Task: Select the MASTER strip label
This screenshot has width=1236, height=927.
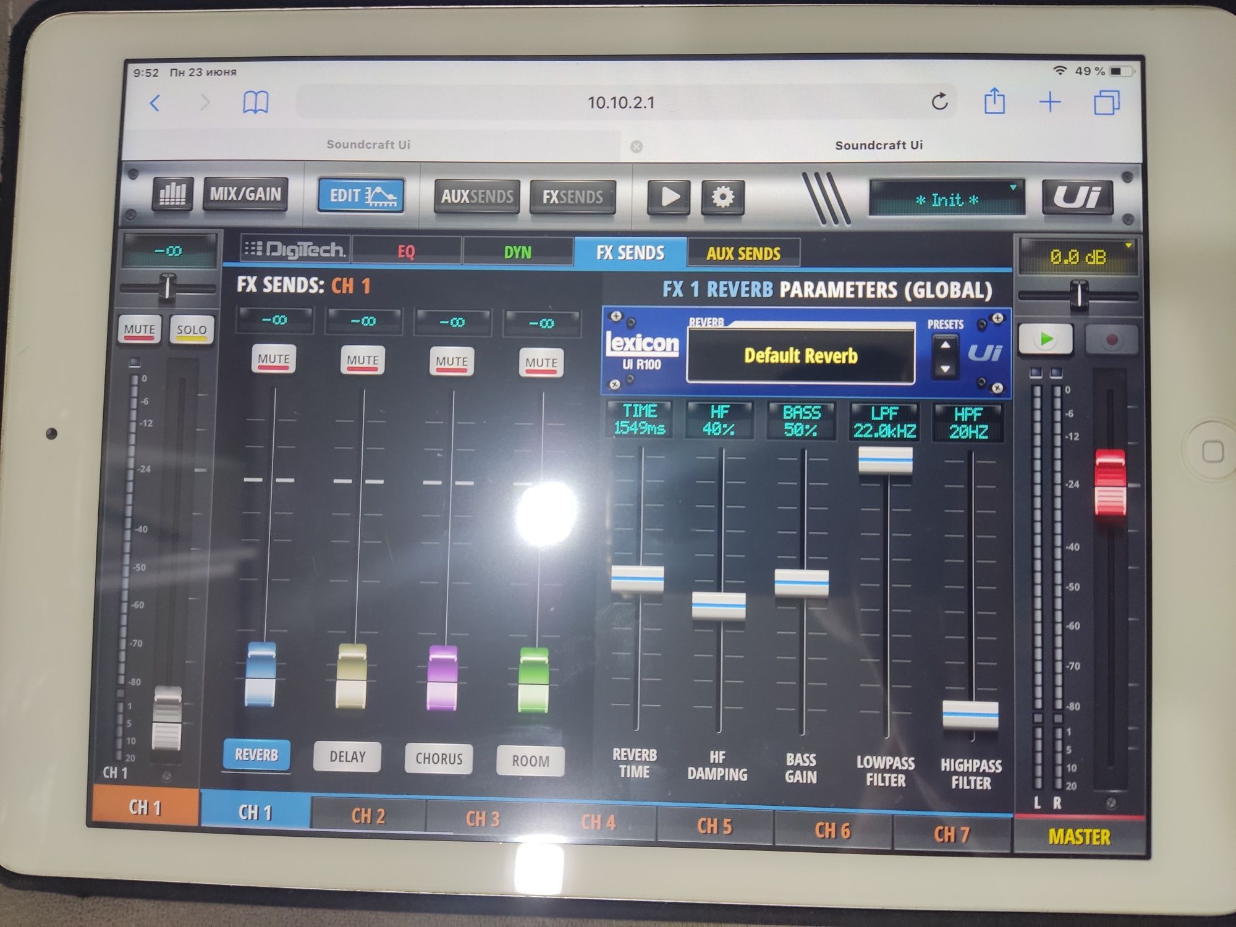Action: (x=1079, y=837)
